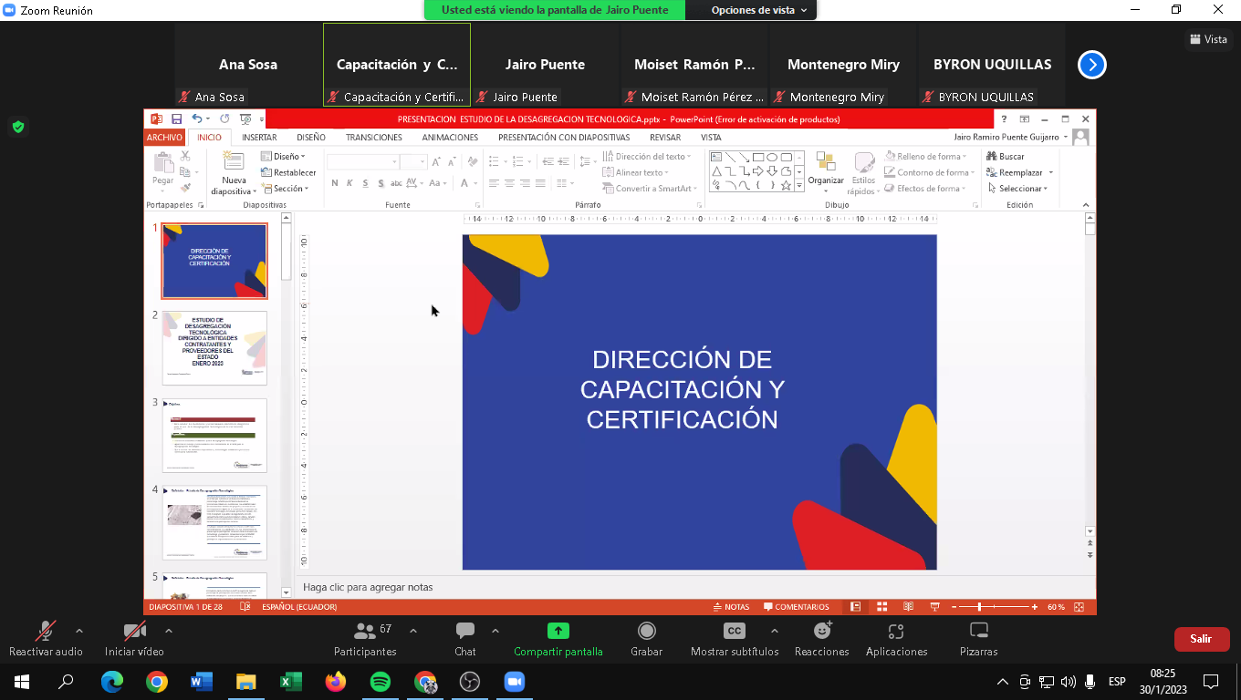Switch to the Vista layout menu

1208,39
